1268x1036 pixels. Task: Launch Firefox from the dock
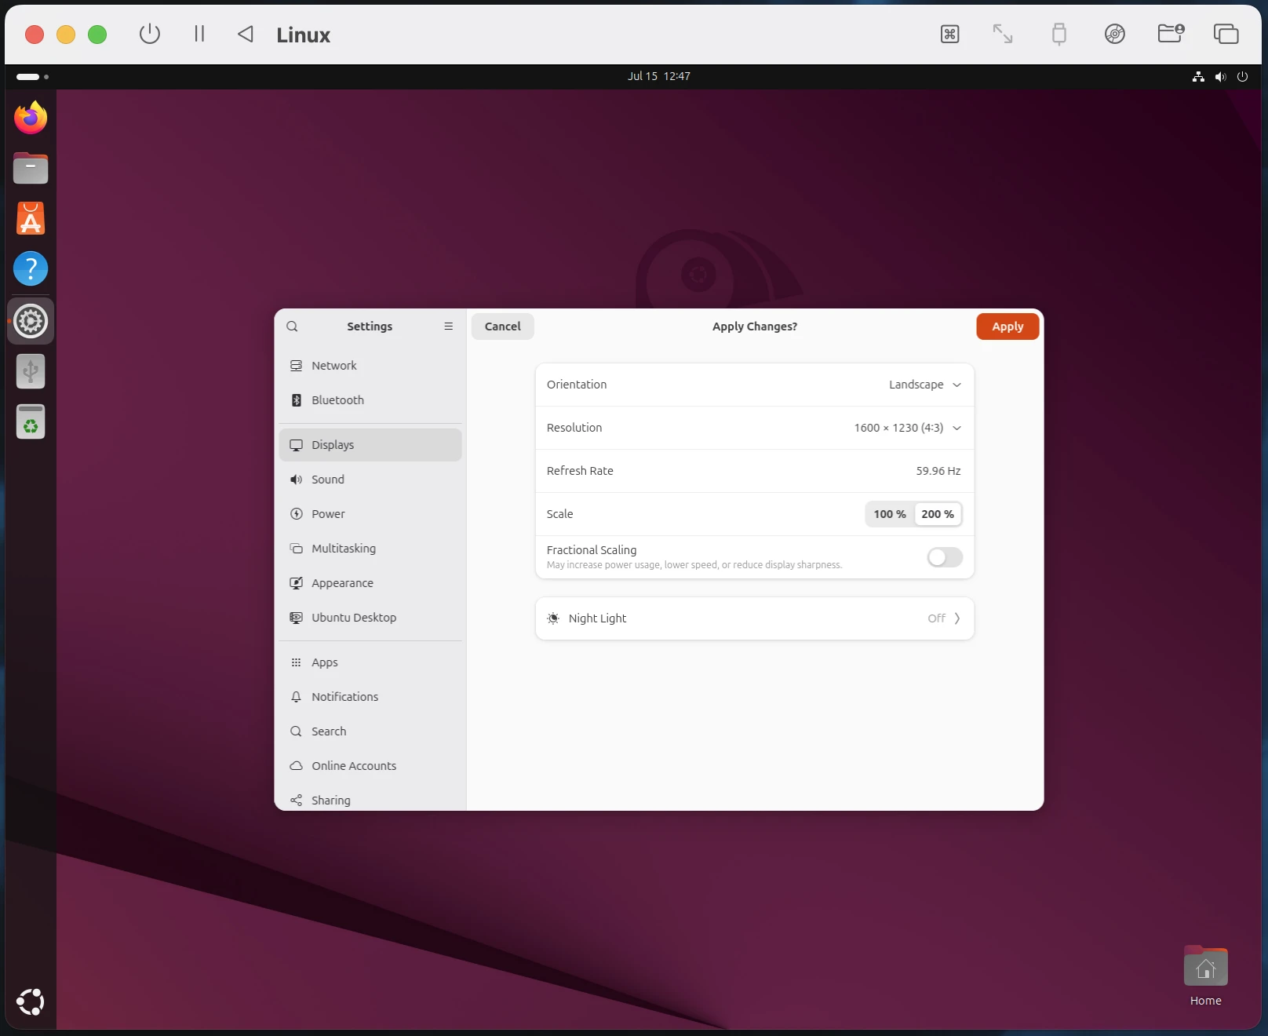coord(31,118)
